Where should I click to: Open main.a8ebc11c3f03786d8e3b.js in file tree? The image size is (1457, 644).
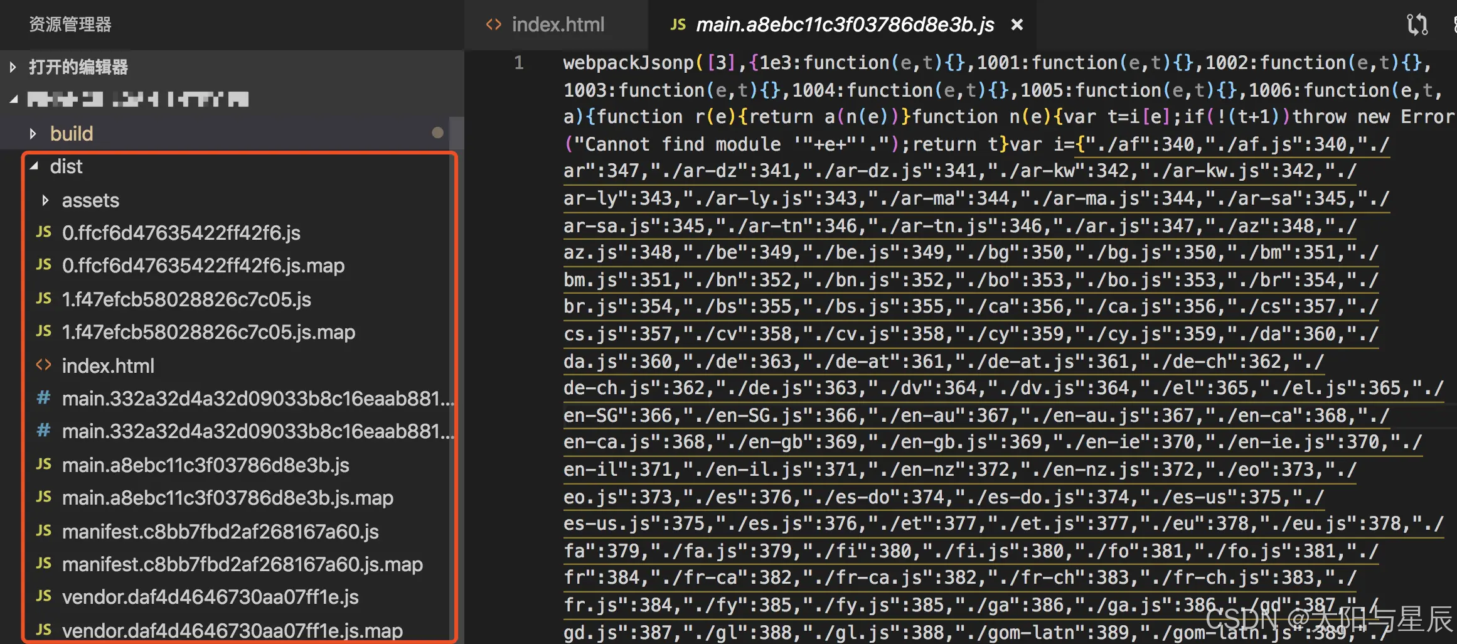[x=205, y=465]
